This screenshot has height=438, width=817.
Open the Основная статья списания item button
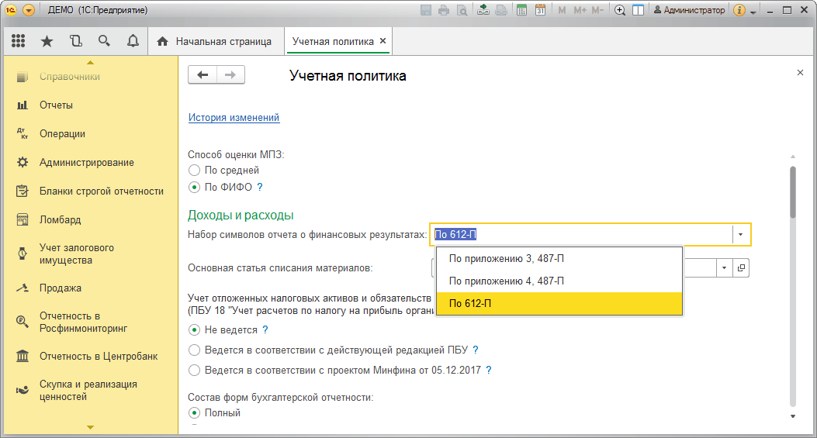(741, 268)
